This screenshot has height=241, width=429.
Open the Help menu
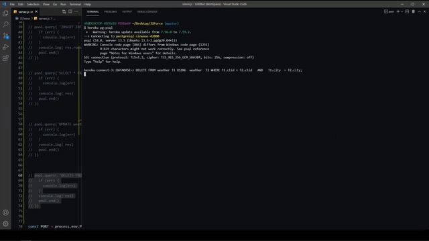pos(88,4)
